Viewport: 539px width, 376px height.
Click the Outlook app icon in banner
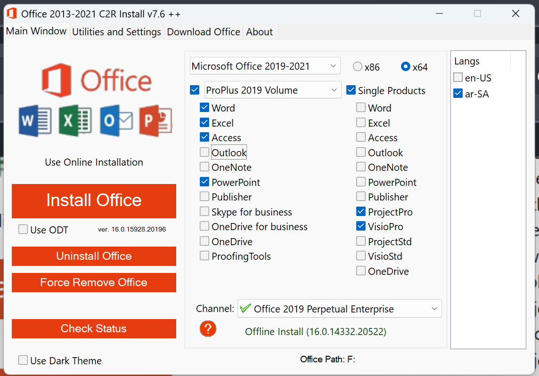(x=116, y=121)
